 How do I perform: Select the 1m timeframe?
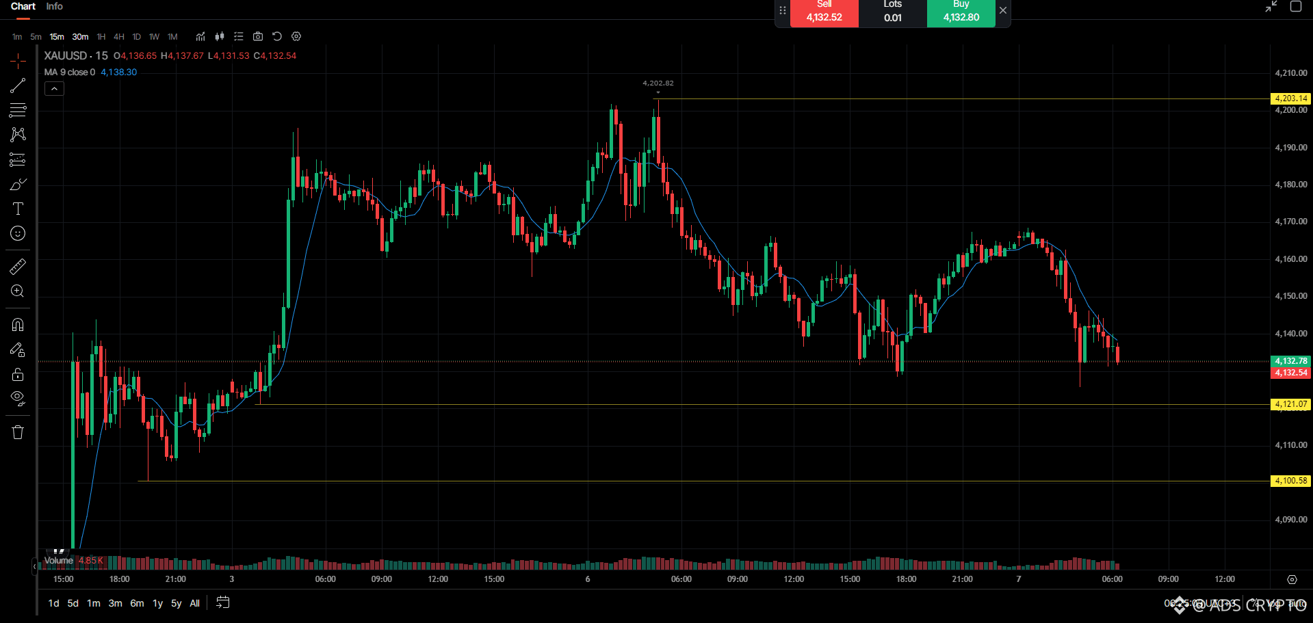tap(17, 37)
